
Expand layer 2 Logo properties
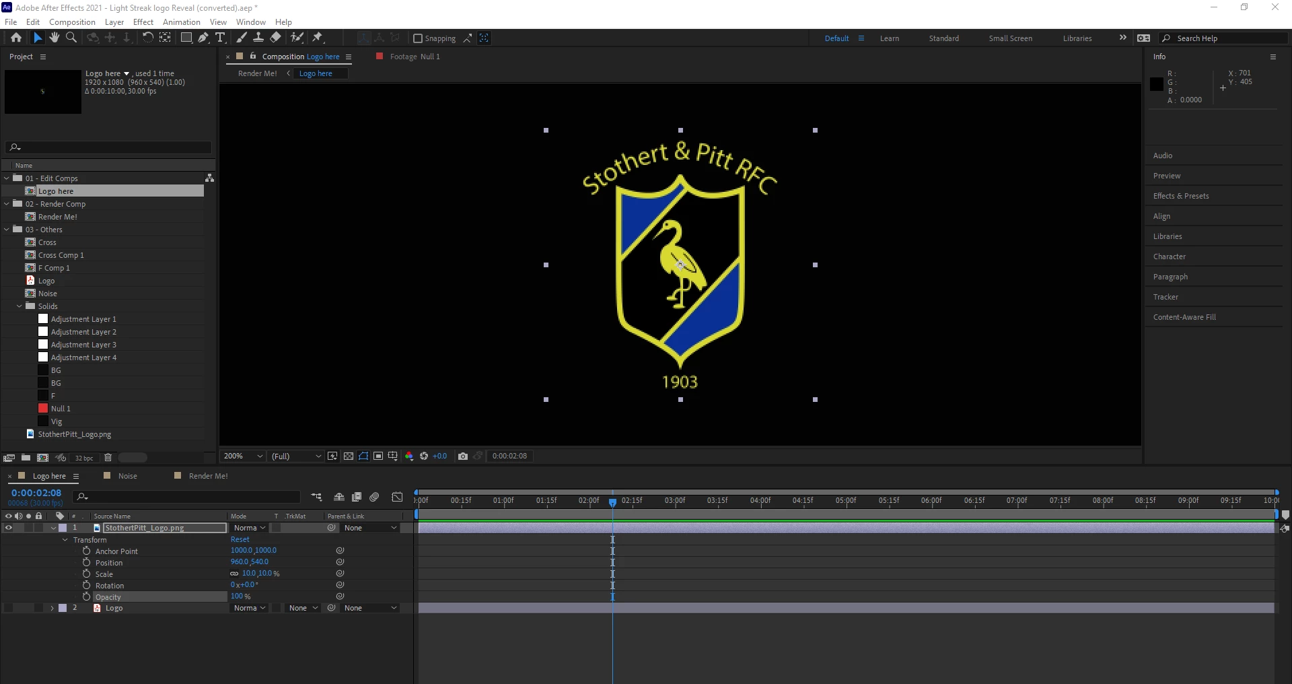click(52, 608)
